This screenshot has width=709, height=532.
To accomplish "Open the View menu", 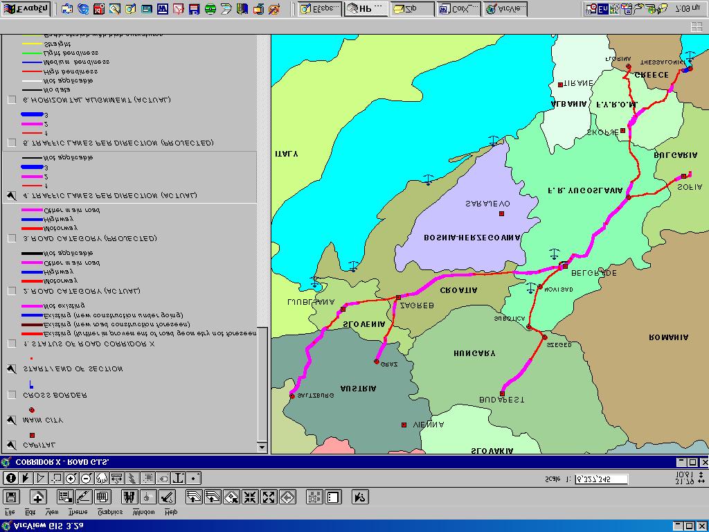I will pyautogui.click(x=52, y=513).
